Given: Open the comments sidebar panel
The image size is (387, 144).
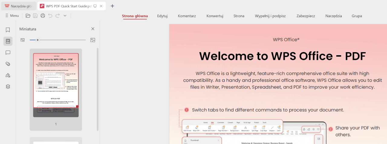Looking at the screenshot, I should coord(8,53).
